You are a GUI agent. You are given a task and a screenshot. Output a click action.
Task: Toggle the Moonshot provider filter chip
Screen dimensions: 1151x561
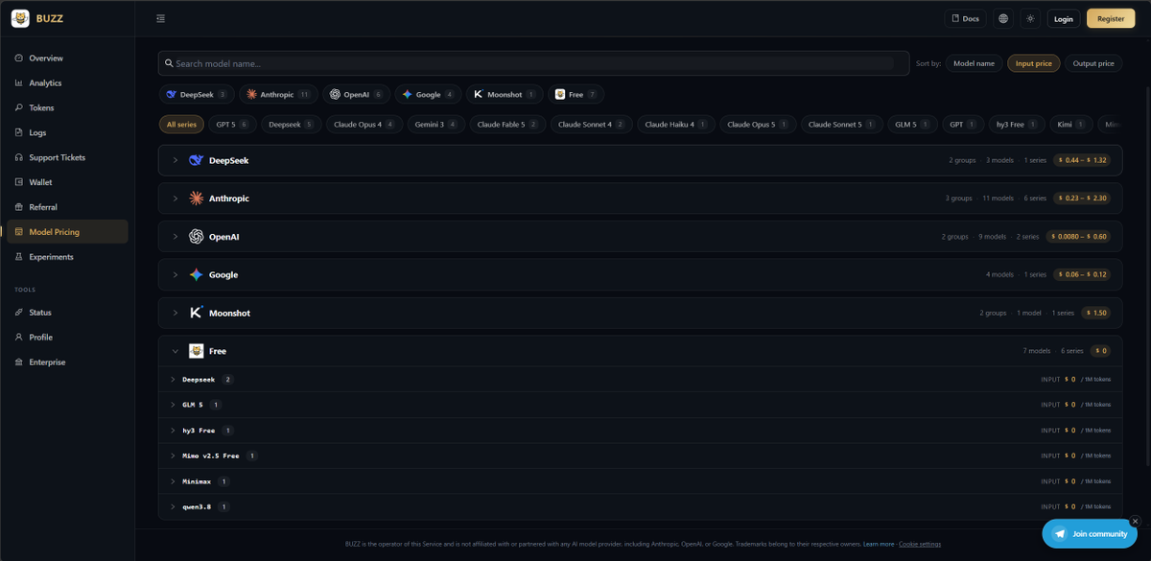click(505, 94)
